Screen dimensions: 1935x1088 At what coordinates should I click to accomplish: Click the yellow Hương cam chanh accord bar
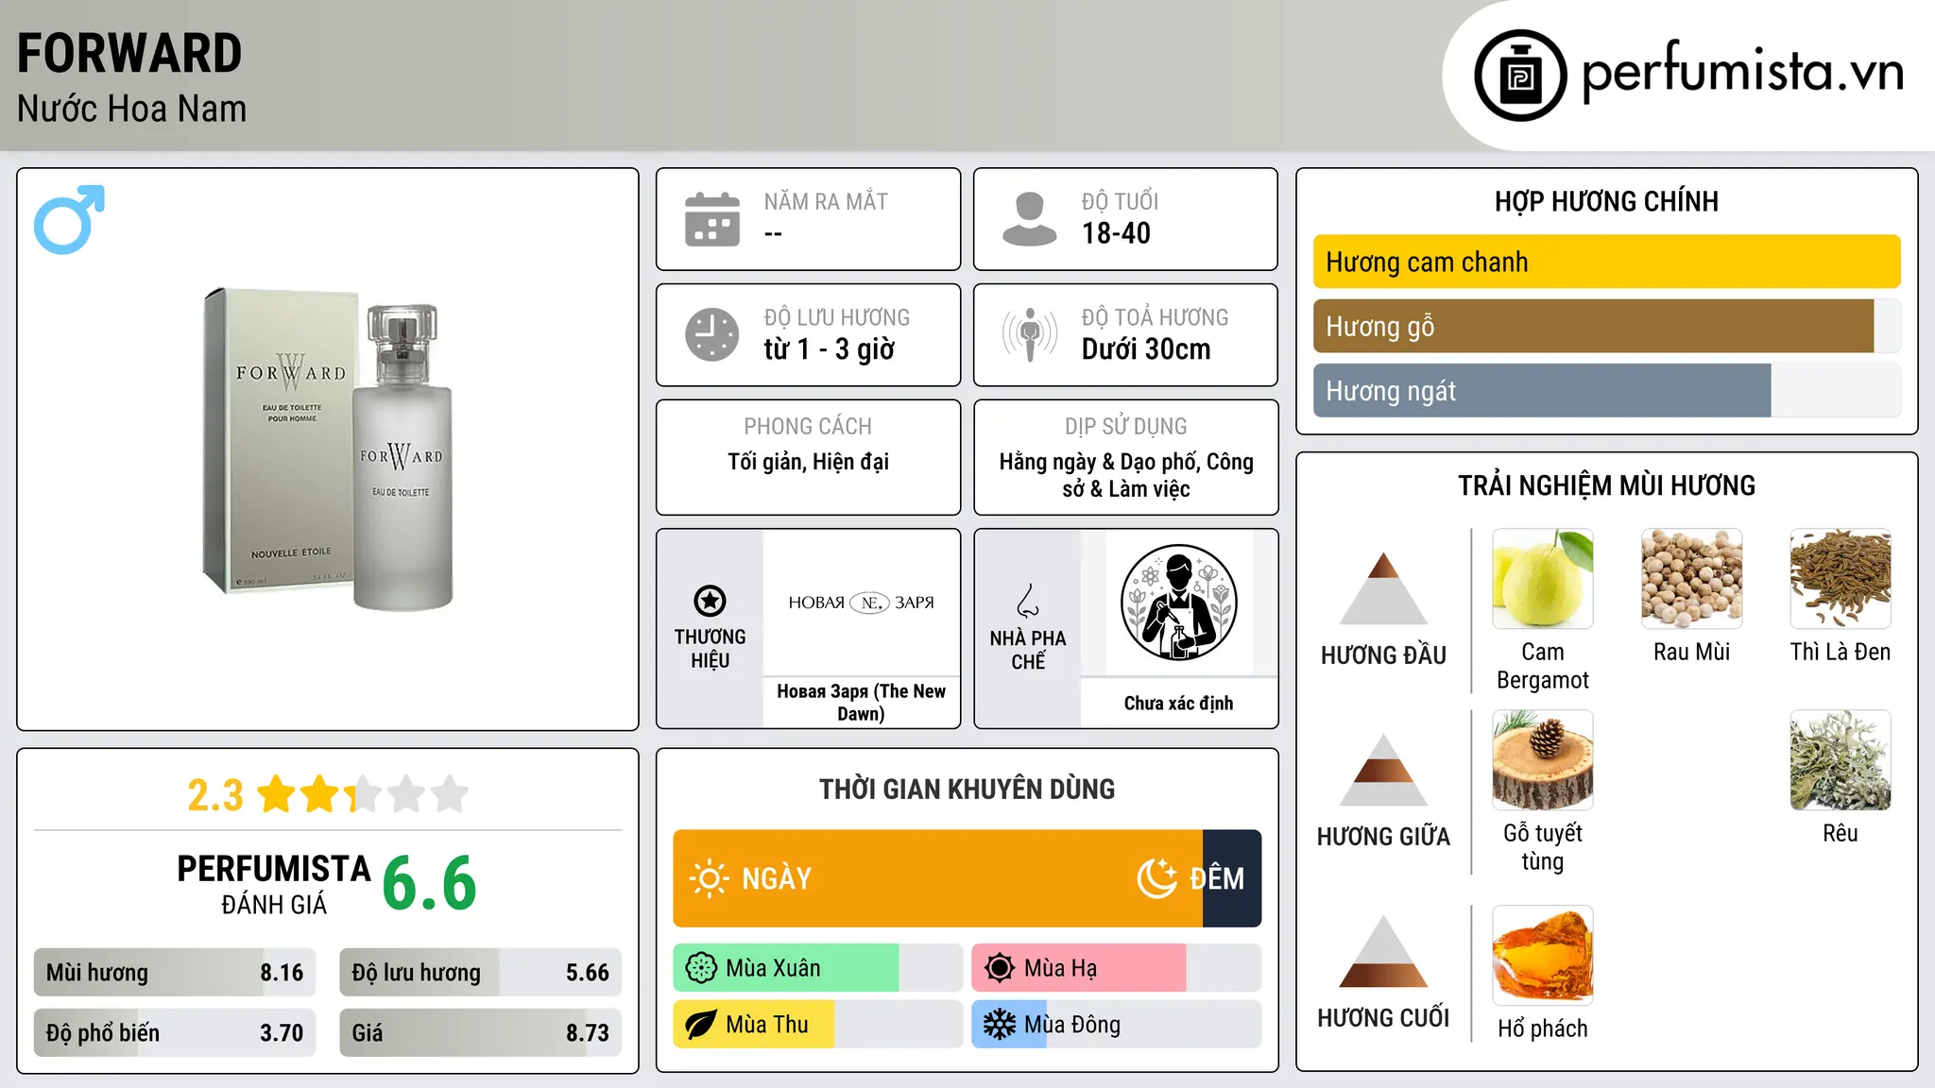1606,262
